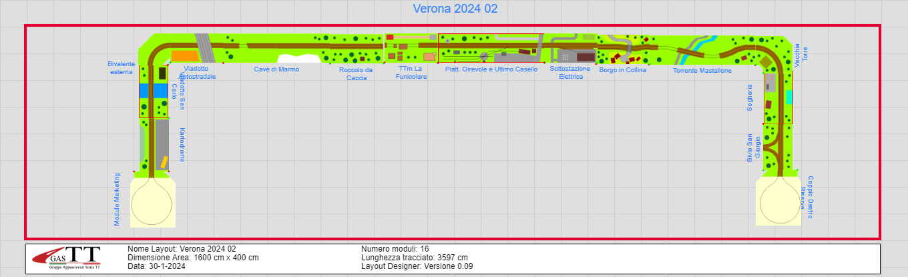Click the Sottostazione Elettrica label

click(x=570, y=73)
